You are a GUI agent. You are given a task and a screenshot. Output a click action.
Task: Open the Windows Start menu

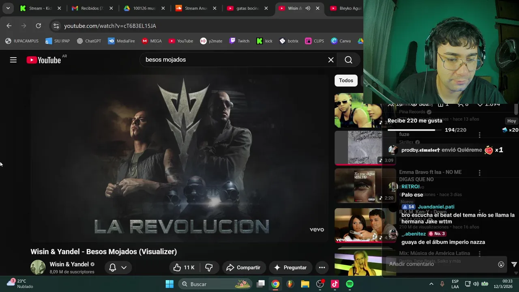169,284
